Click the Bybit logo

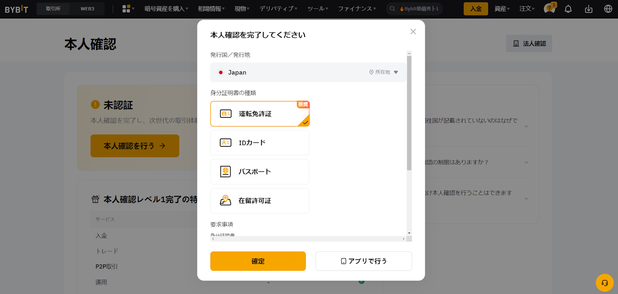pos(17,9)
